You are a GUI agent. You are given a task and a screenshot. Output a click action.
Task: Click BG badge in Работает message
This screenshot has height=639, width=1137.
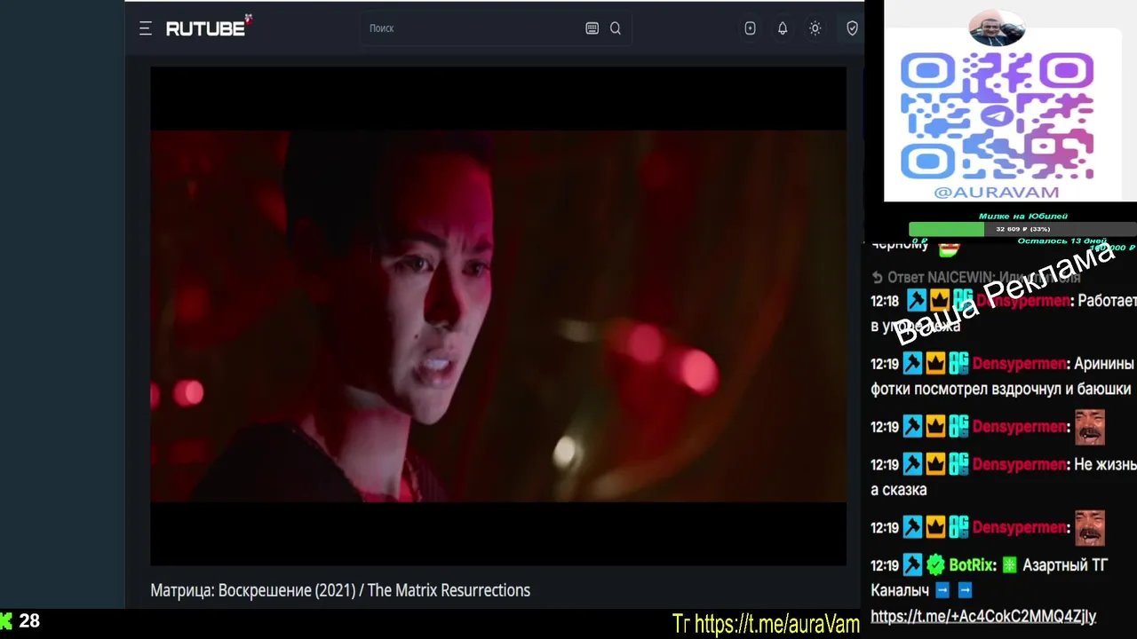(x=962, y=301)
